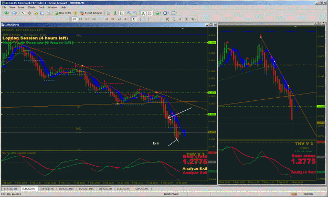Select the Text tool labeled A

click(180, 19)
